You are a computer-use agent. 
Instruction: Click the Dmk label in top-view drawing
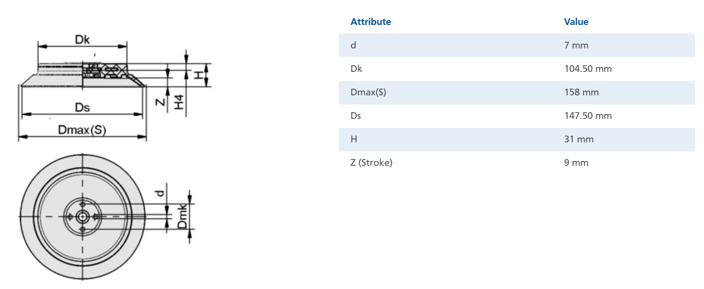click(x=183, y=216)
